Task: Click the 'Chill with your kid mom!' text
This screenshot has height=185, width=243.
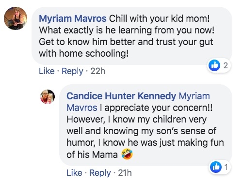Action: 160,19
